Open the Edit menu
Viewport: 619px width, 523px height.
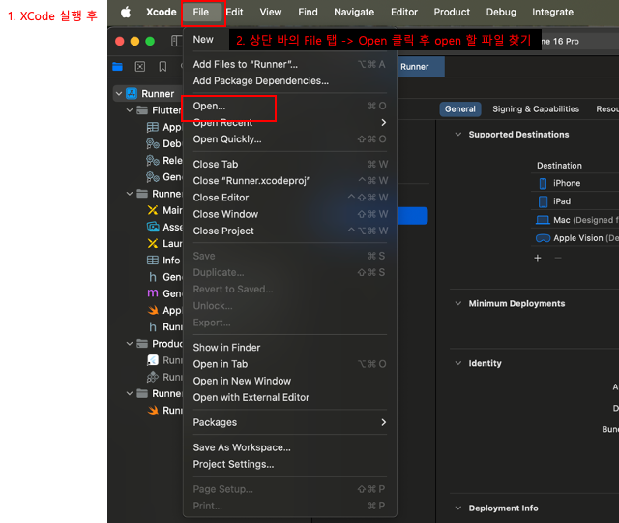pyautogui.click(x=234, y=13)
